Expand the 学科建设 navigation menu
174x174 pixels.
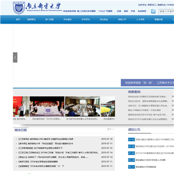click(68, 19)
